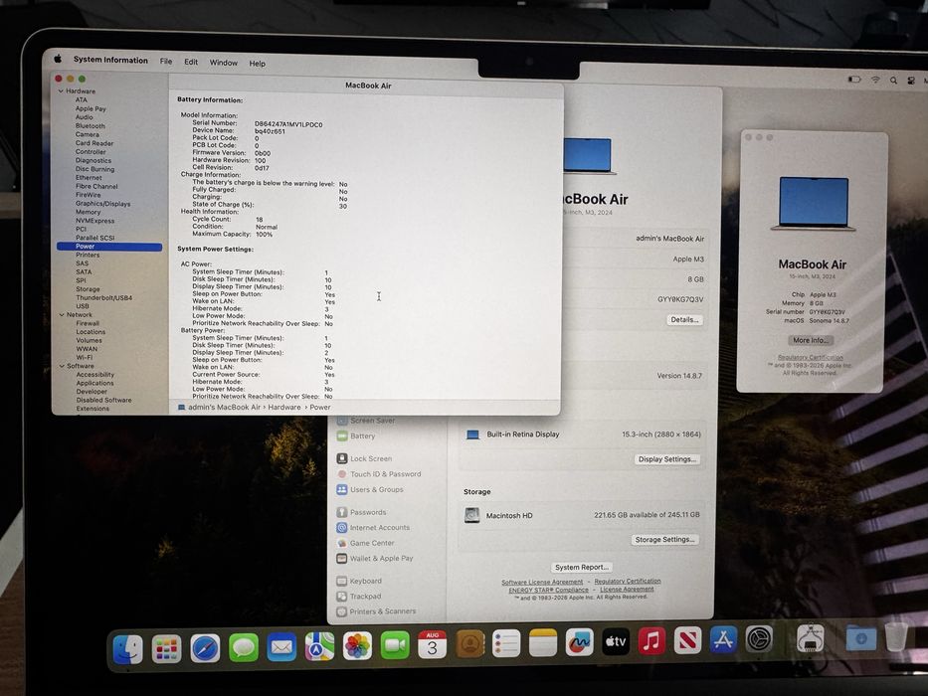
Task: Open Downloads folder in the Dock
Action: point(861,638)
